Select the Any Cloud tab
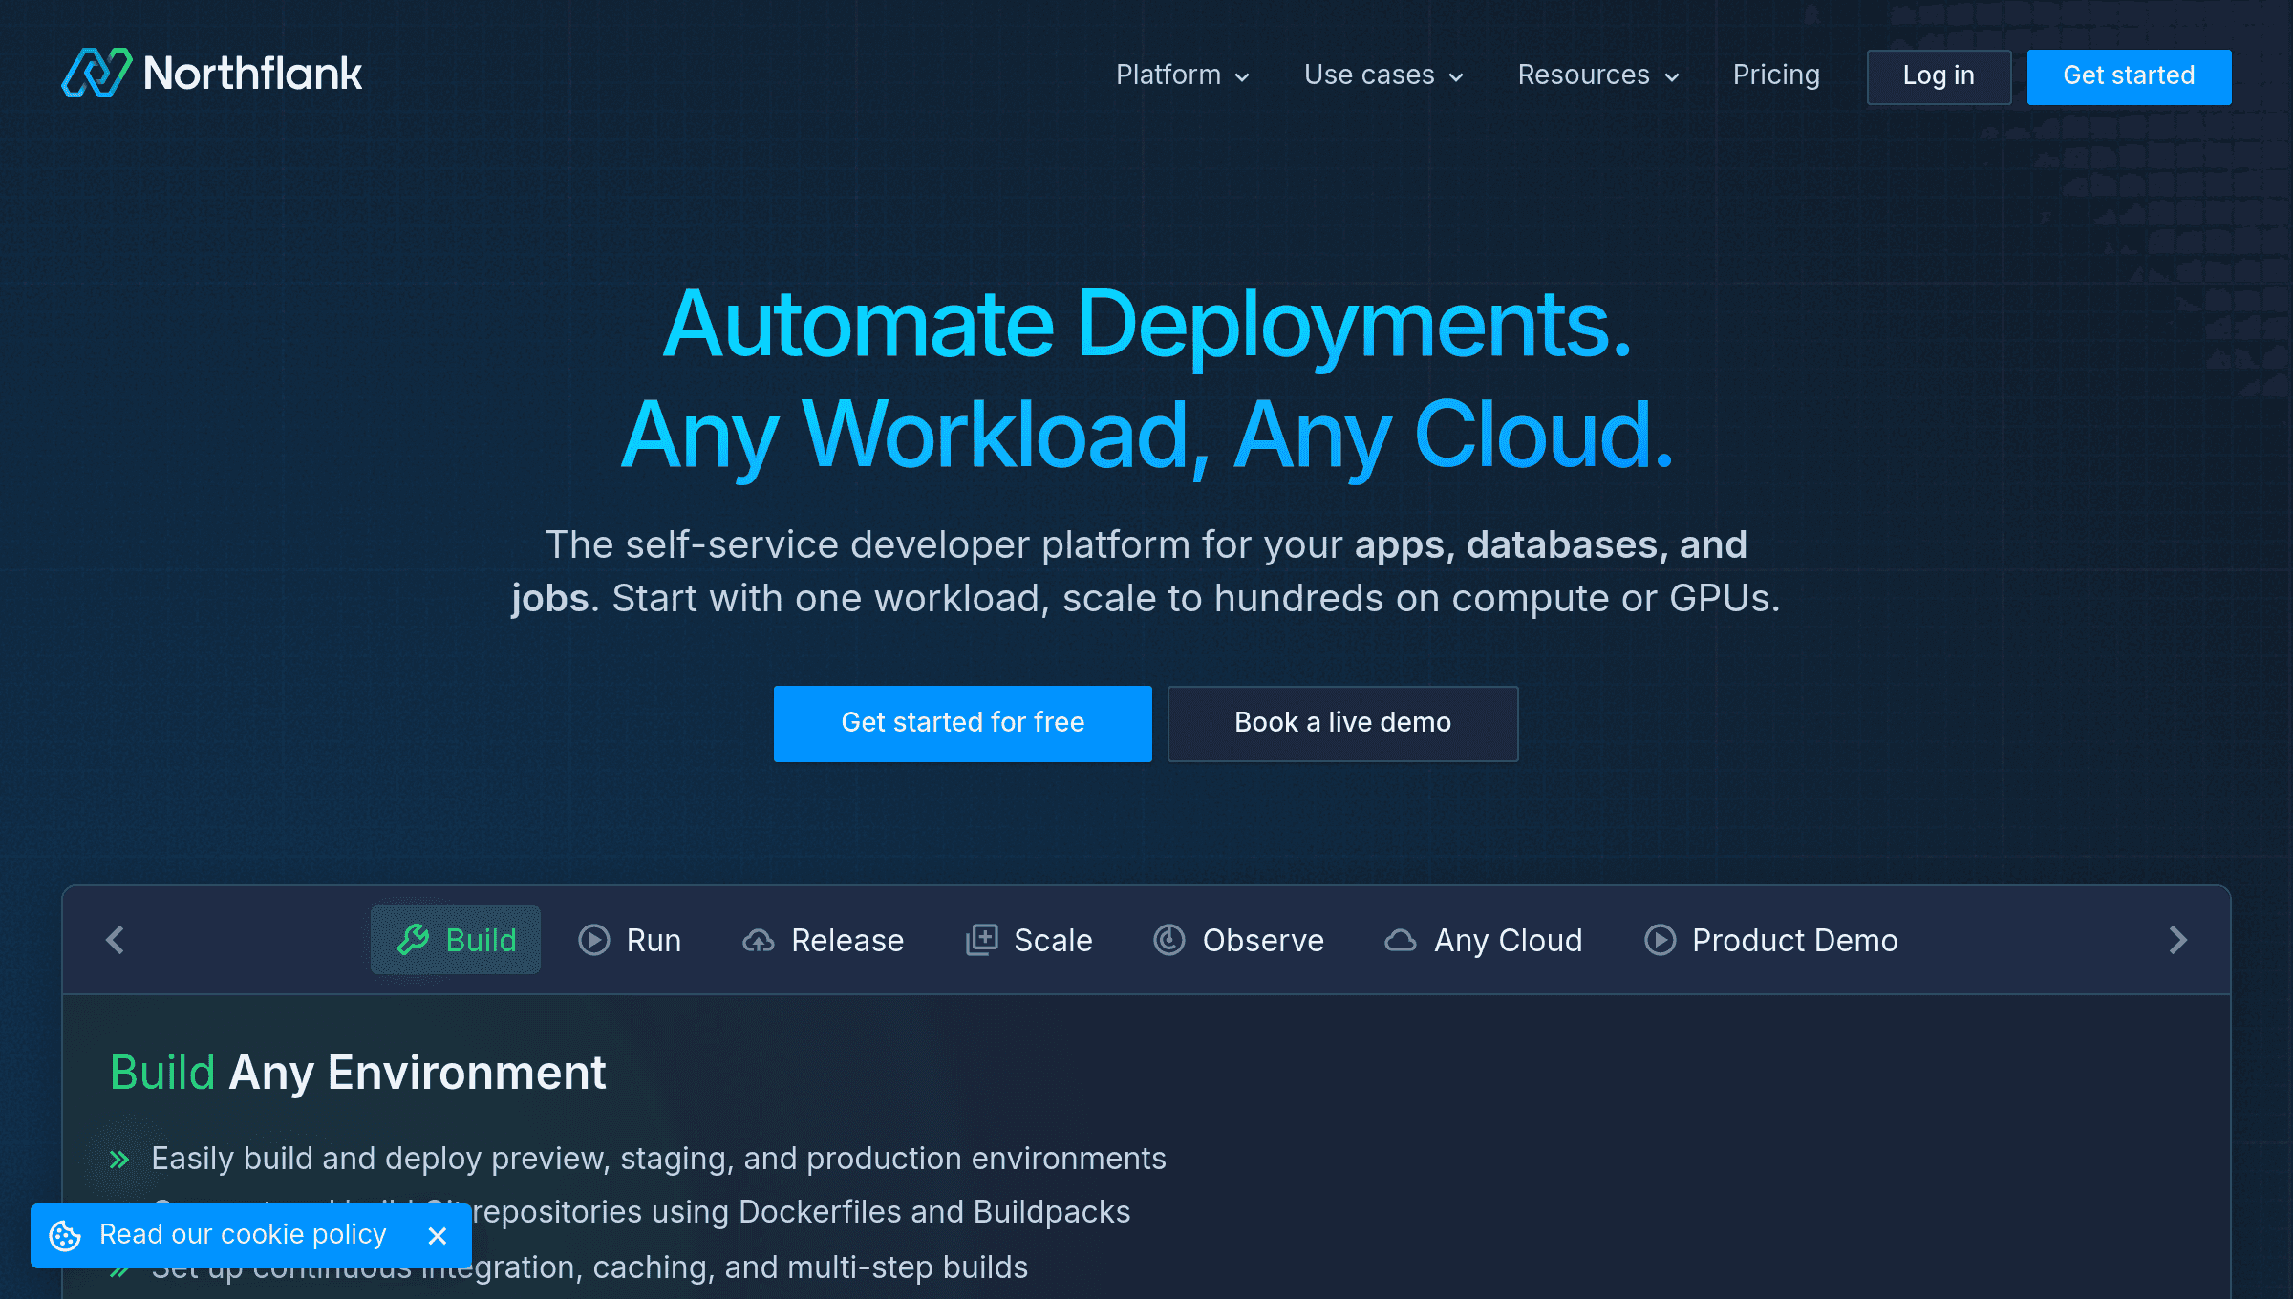This screenshot has height=1299, width=2293. (1507, 941)
